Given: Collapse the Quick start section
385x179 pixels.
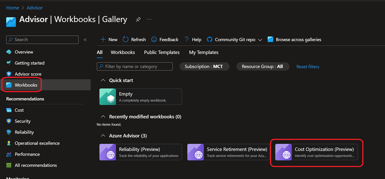Looking at the screenshot, I should (x=103, y=80).
